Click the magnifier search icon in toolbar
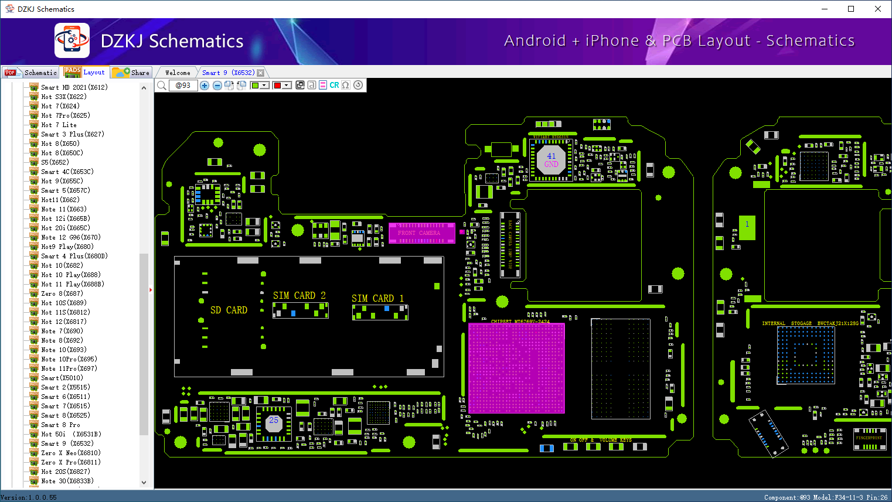This screenshot has height=502, width=892. pyautogui.click(x=162, y=86)
